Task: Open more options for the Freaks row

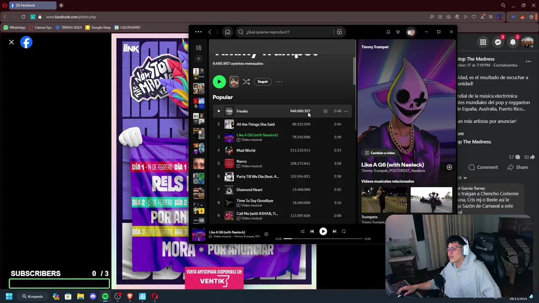Action: coord(346,111)
